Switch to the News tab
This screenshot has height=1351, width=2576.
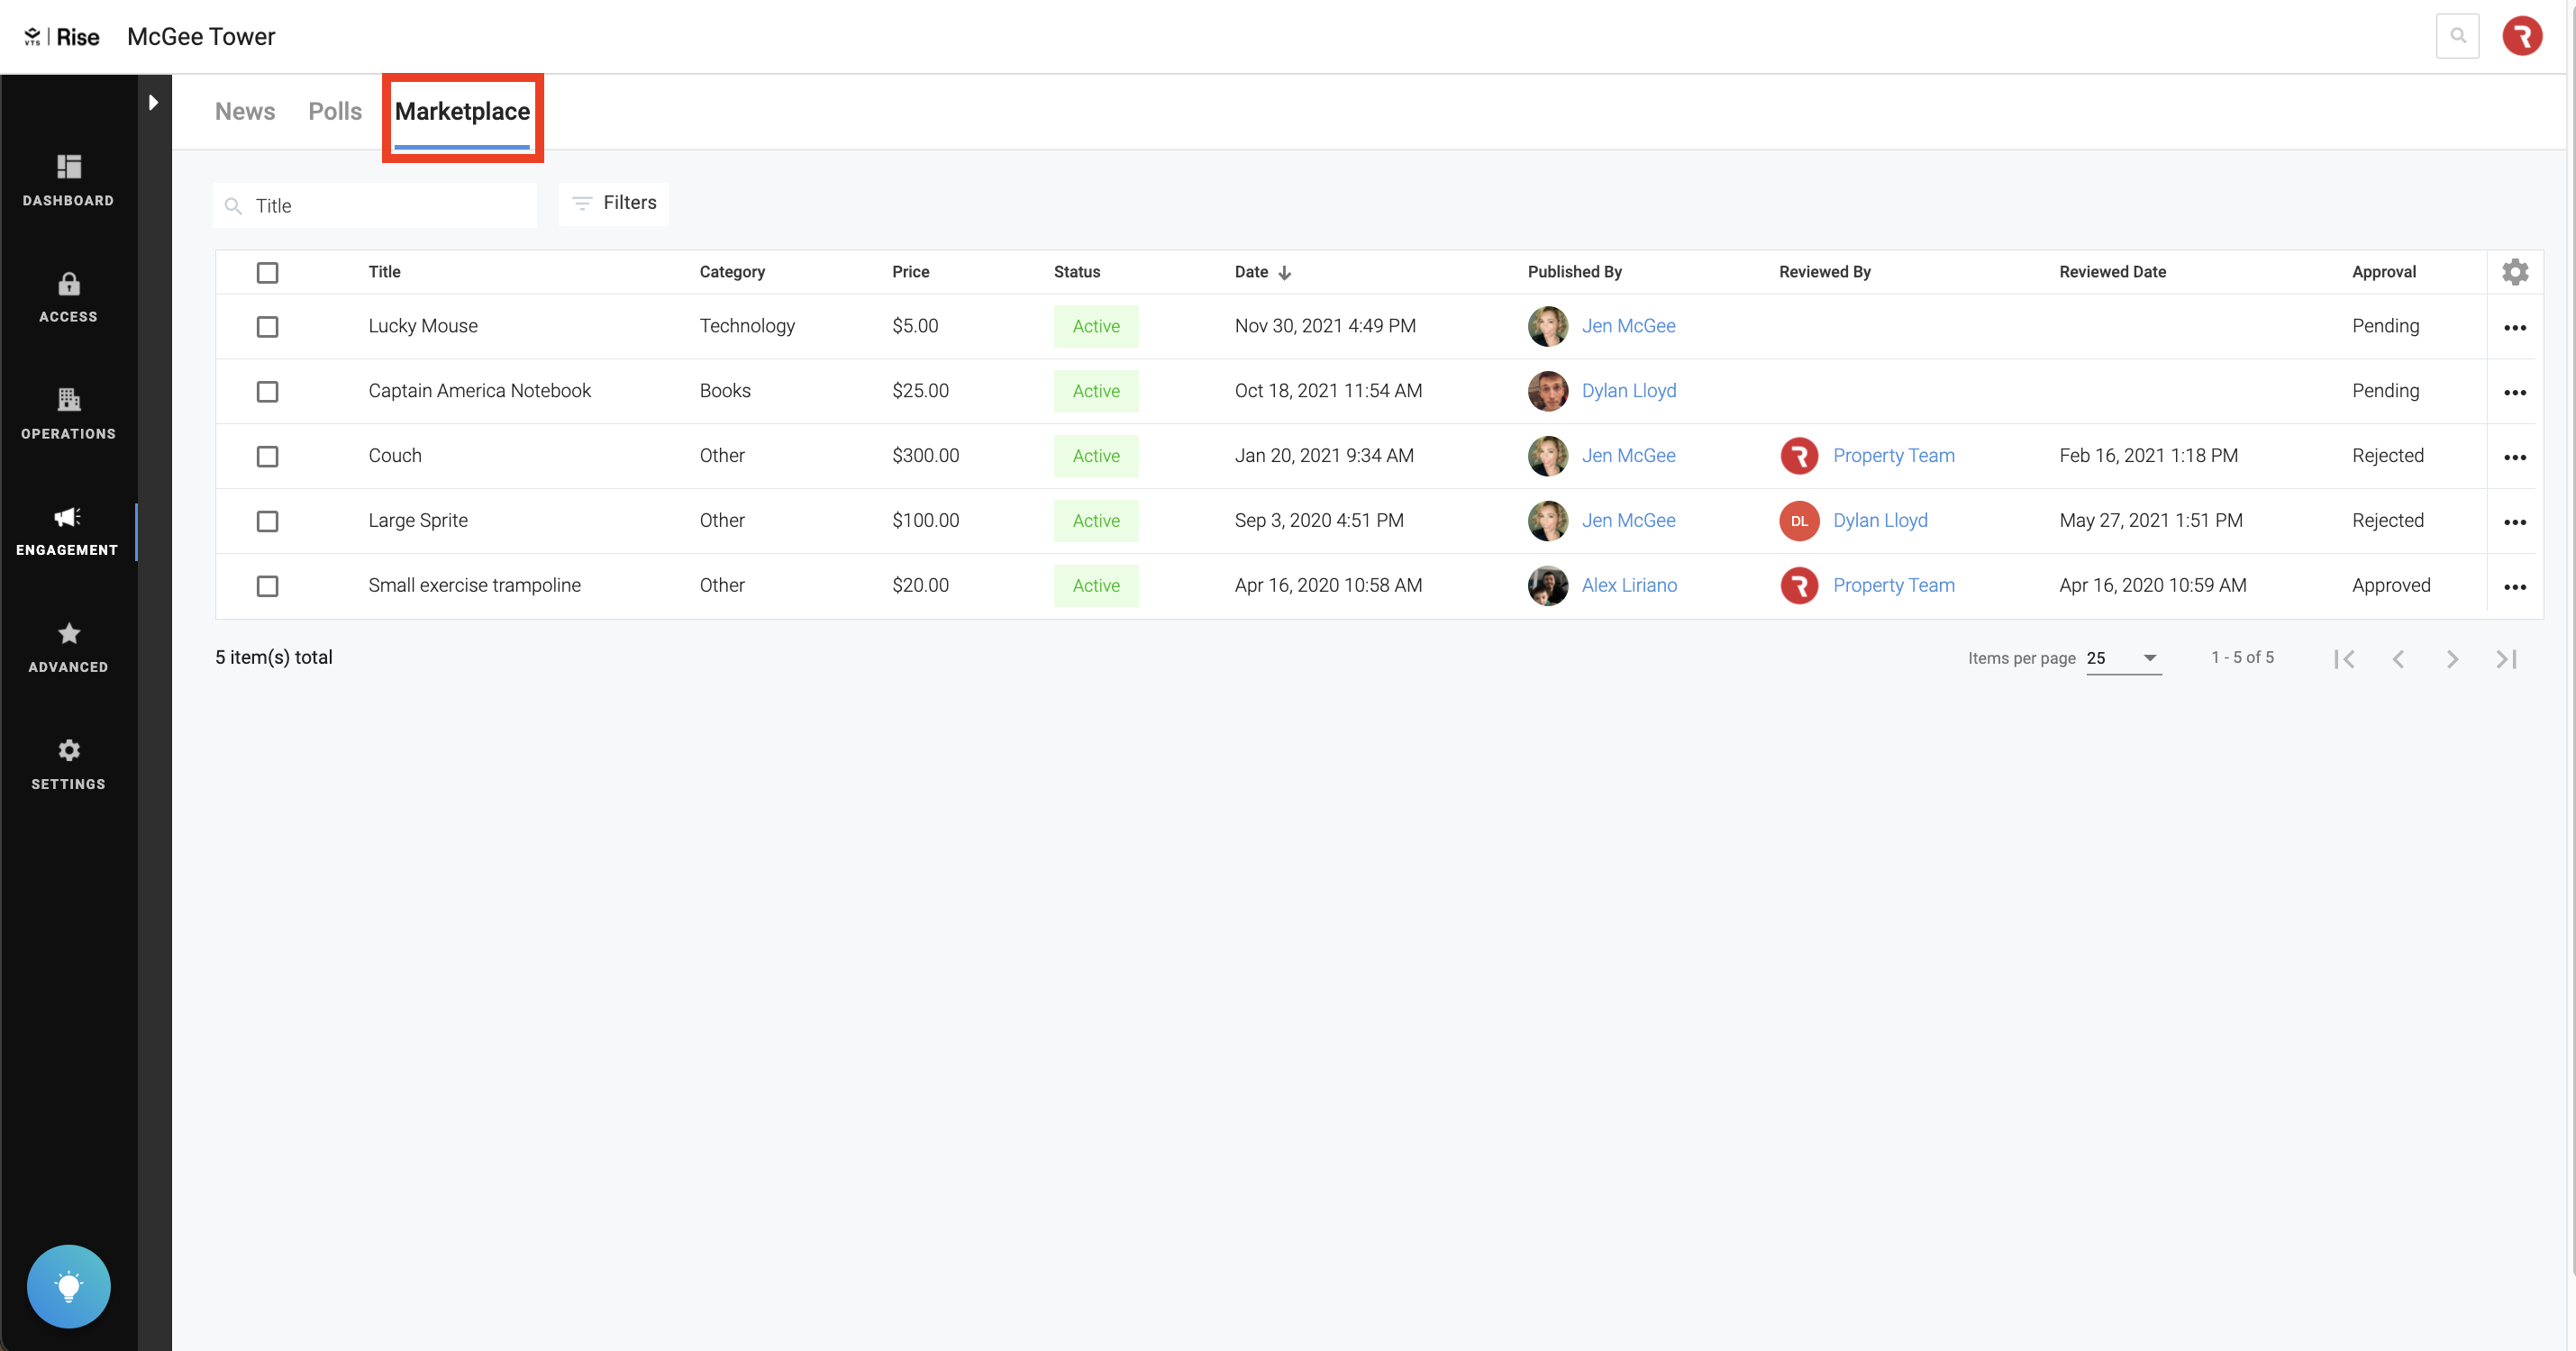(244, 111)
